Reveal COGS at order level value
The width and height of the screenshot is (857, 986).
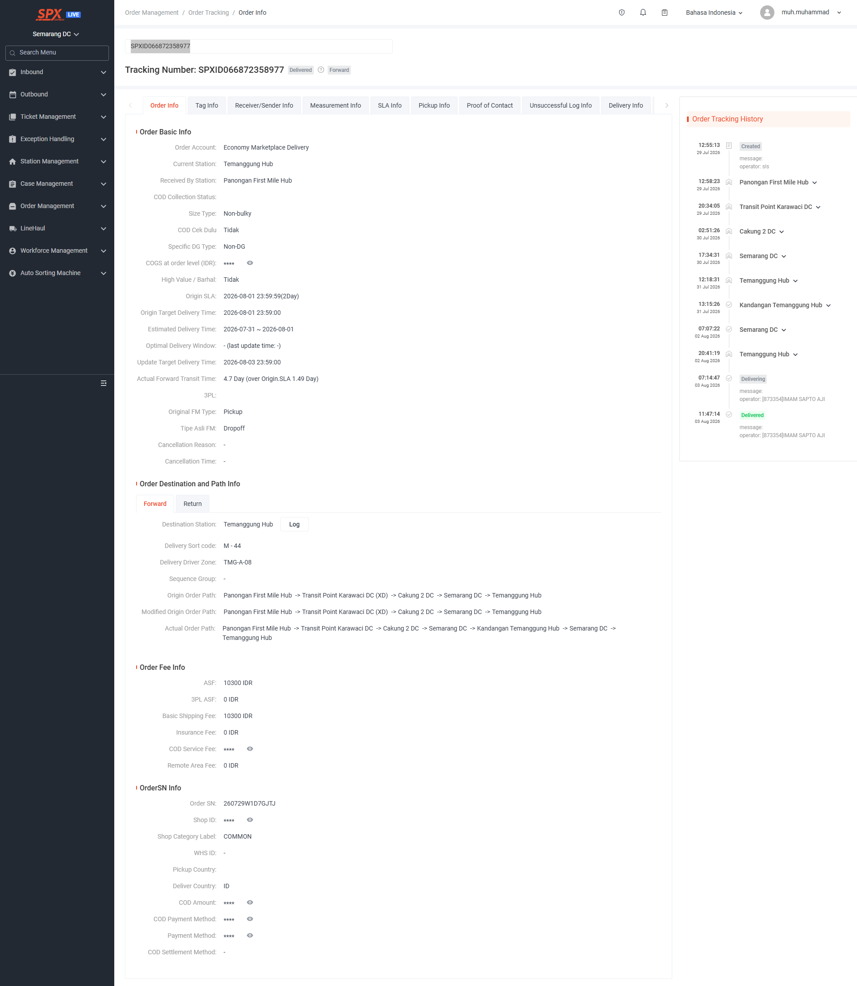pyautogui.click(x=250, y=263)
